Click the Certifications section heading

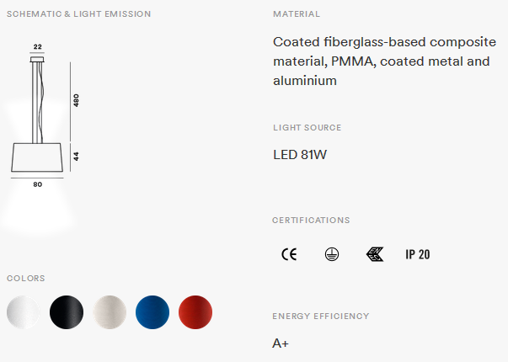pyautogui.click(x=311, y=221)
